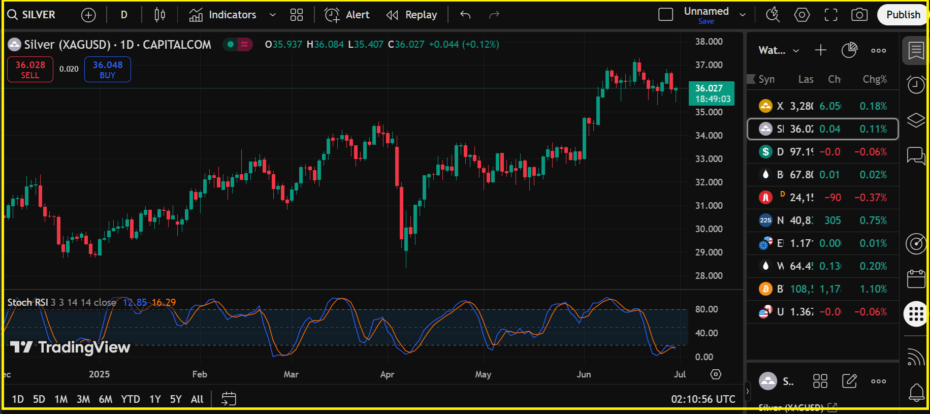930x414 pixels.
Task: Expand the watchlist name dropdown
Action: click(x=796, y=50)
